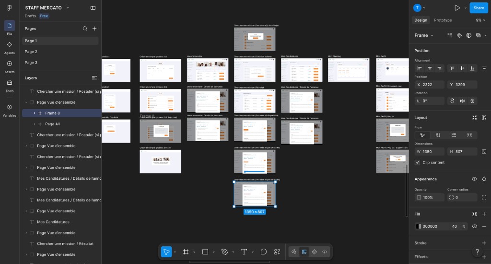
Task: Open help question mark button
Action: pyautogui.click(x=477, y=252)
